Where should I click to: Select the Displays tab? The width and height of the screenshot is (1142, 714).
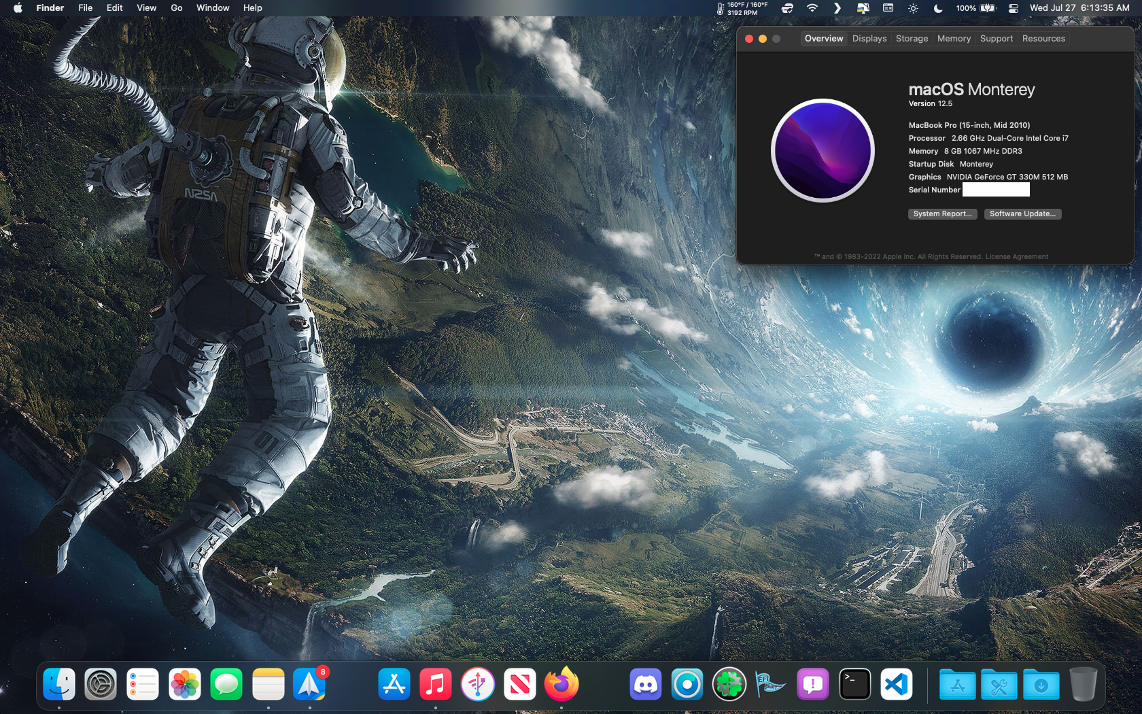(x=869, y=39)
